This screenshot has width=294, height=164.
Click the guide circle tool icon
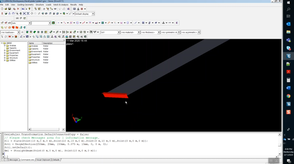(77, 23)
